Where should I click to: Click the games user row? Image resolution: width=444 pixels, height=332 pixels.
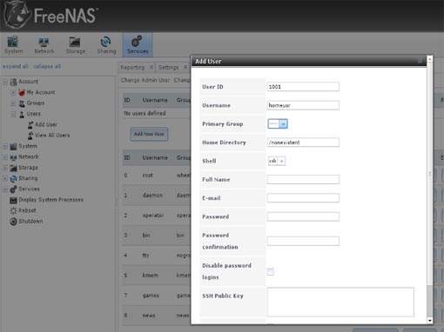pos(157,295)
